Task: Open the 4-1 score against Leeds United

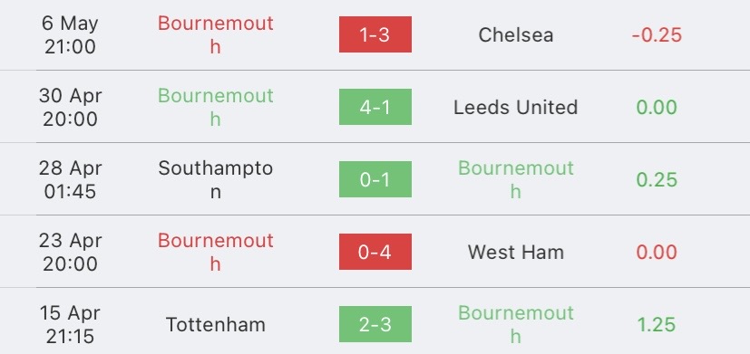Action: pyautogui.click(x=375, y=107)
